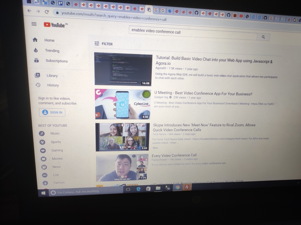Open Every Video Conference Call title
The width and height of the screenshot is (301, 225).
(x=174, y=155)
